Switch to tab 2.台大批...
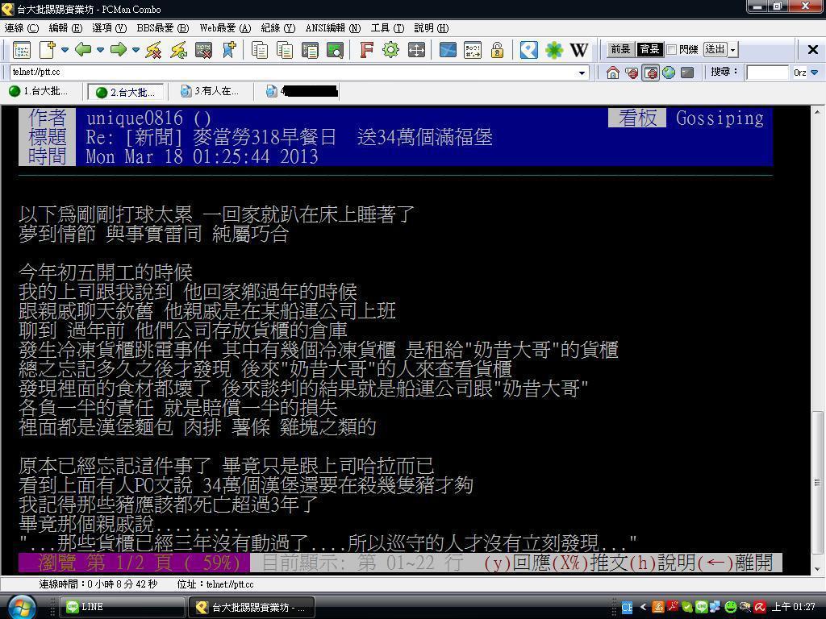826x619 pixels. pos(126,92)
